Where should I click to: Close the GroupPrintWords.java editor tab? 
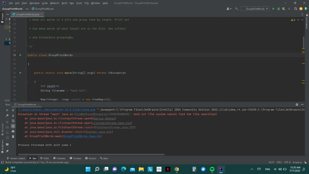[42, 14]
